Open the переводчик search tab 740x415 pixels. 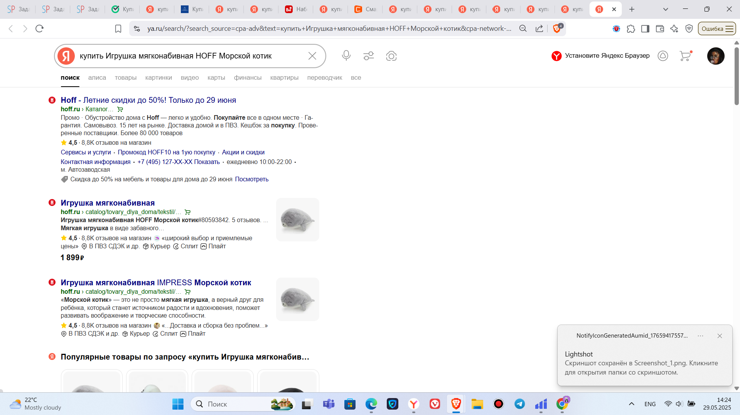[325, 77]
